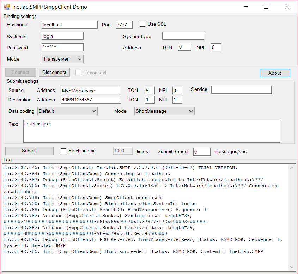Open the About dialog
The height and width of the screenshot is (274, 298).
[x=275, y=73]
